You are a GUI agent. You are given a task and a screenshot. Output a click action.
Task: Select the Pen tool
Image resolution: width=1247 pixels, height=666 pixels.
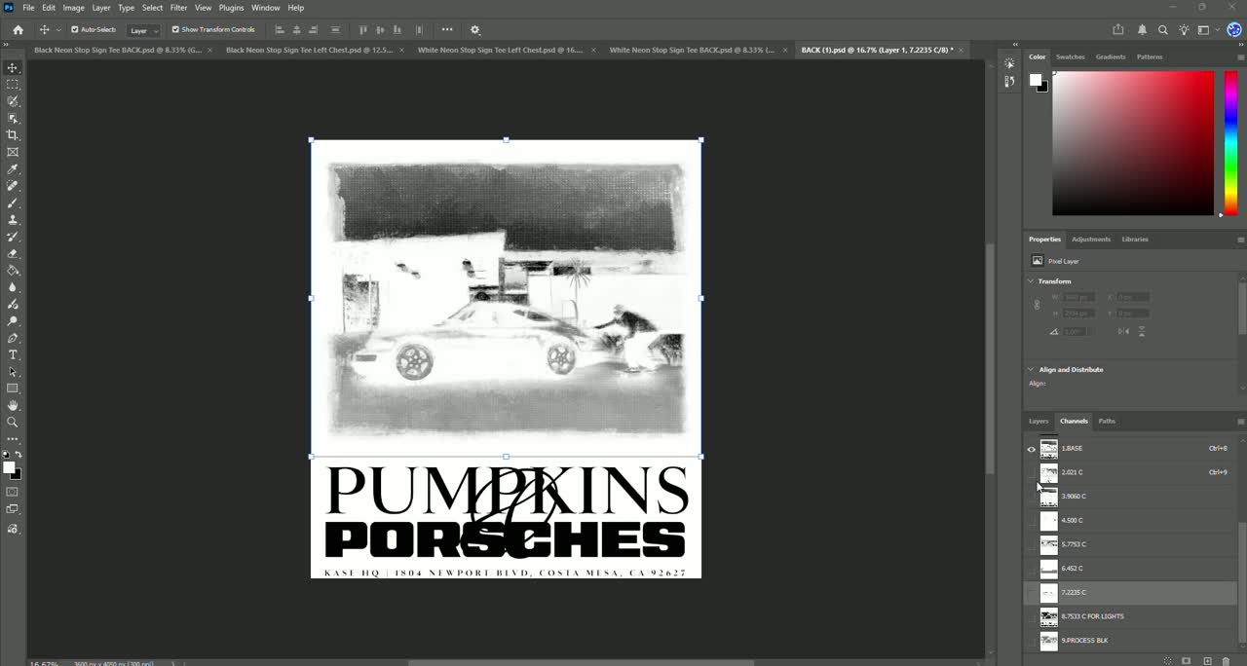point(13,338)
